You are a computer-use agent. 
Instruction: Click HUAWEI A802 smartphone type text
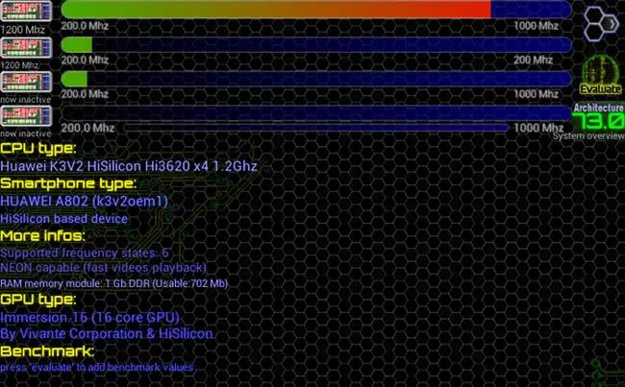(84, 201)
